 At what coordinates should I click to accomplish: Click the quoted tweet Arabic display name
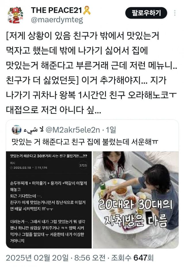[x=33, y=130]
